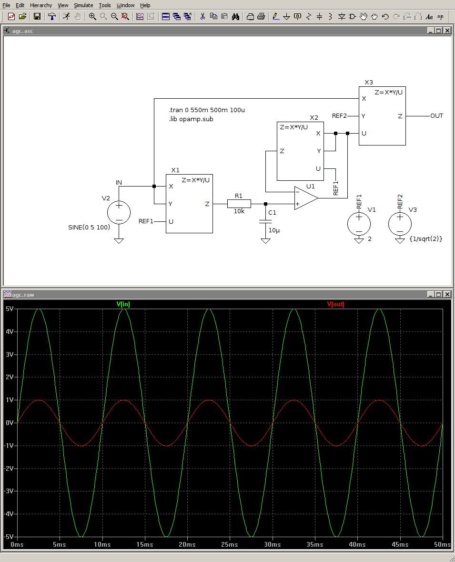The width and height of the screenshot is (455, 562).
Task: Click the SINE(0 5 100) source value
Action: 89,227
